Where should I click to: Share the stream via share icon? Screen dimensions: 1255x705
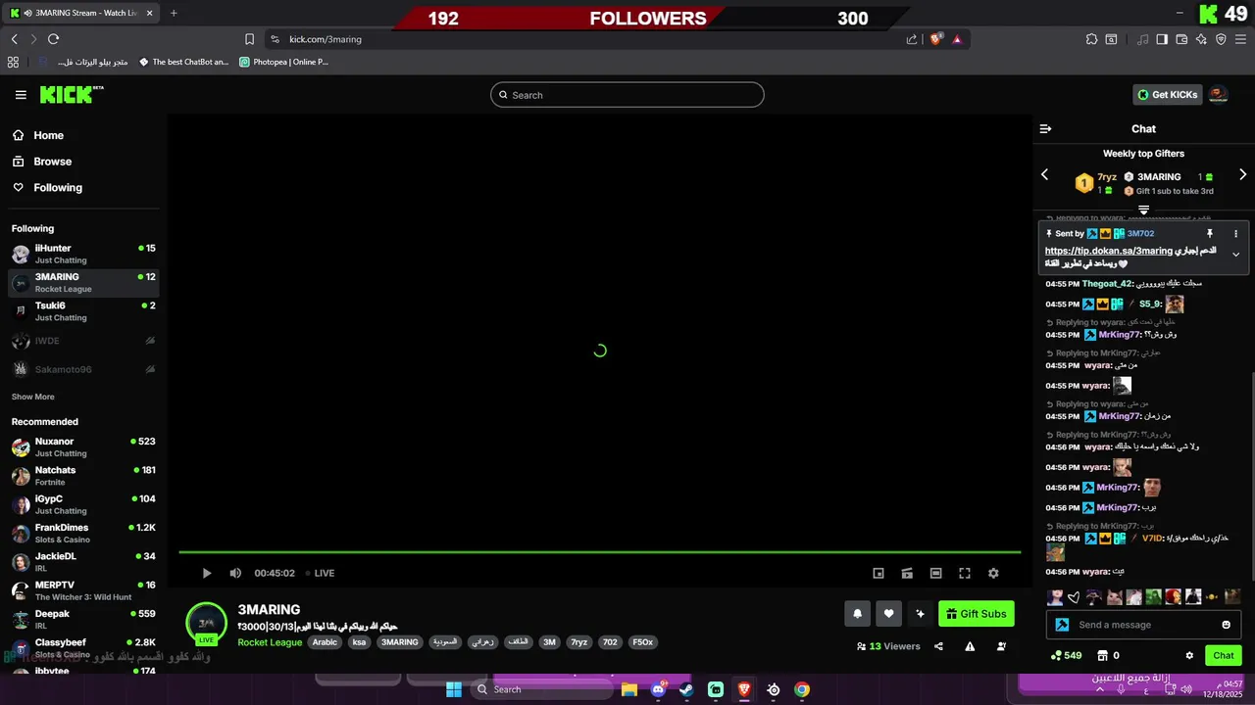tap(938, 646)
